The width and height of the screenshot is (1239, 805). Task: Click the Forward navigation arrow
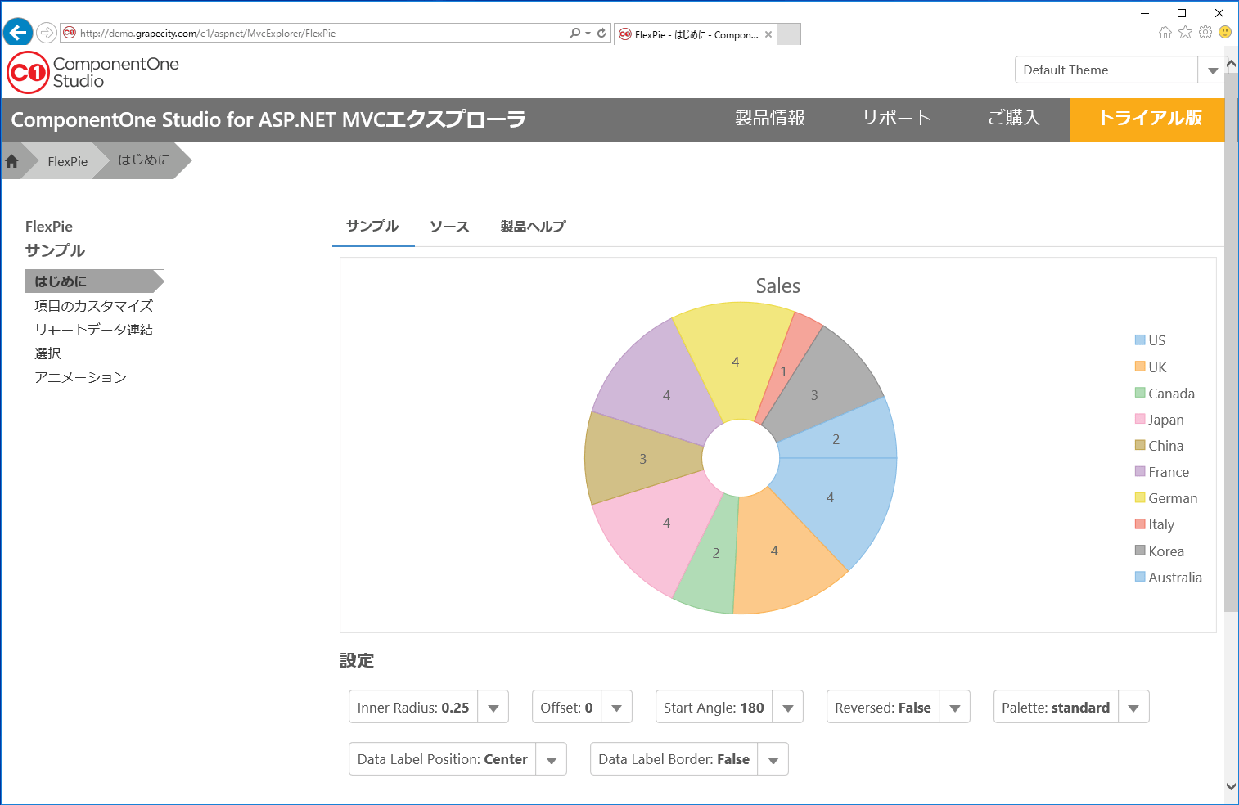[47, 33]
